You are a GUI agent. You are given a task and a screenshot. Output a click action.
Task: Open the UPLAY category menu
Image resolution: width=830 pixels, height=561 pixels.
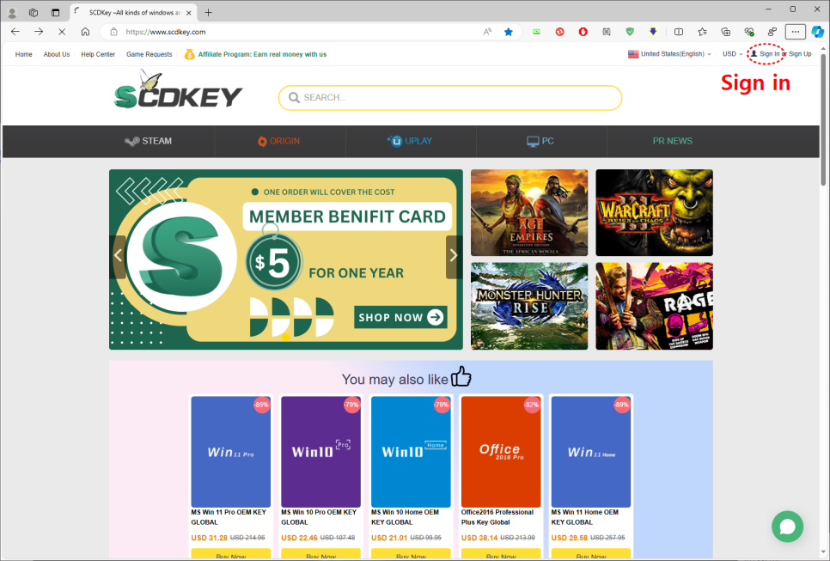[x=409, y=141]
